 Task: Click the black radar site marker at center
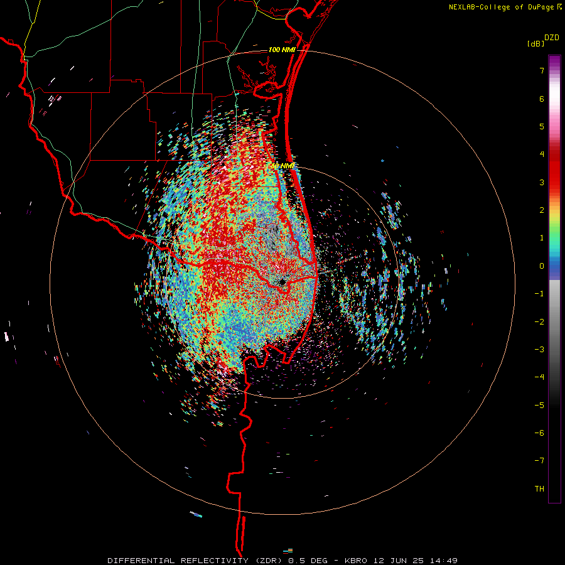point(282,282)
